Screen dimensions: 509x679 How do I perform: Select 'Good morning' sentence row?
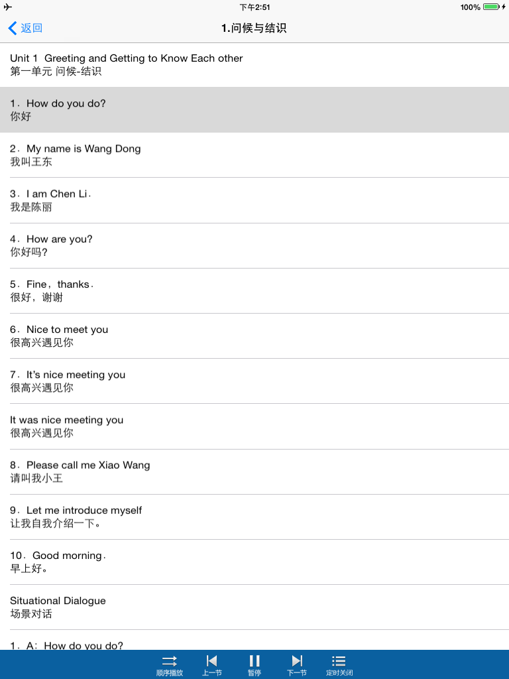coord(254,562)
